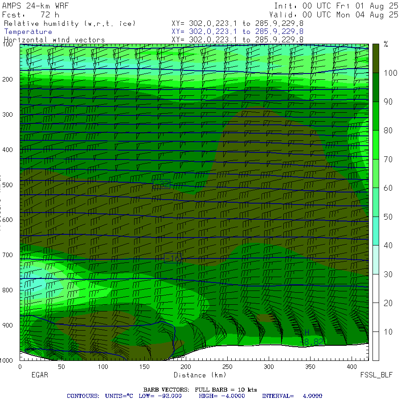This screenshot has height=401, width=401.
Task: Click the '0' distance axis label
Action: pyautogui.click(x=20, y=367)
